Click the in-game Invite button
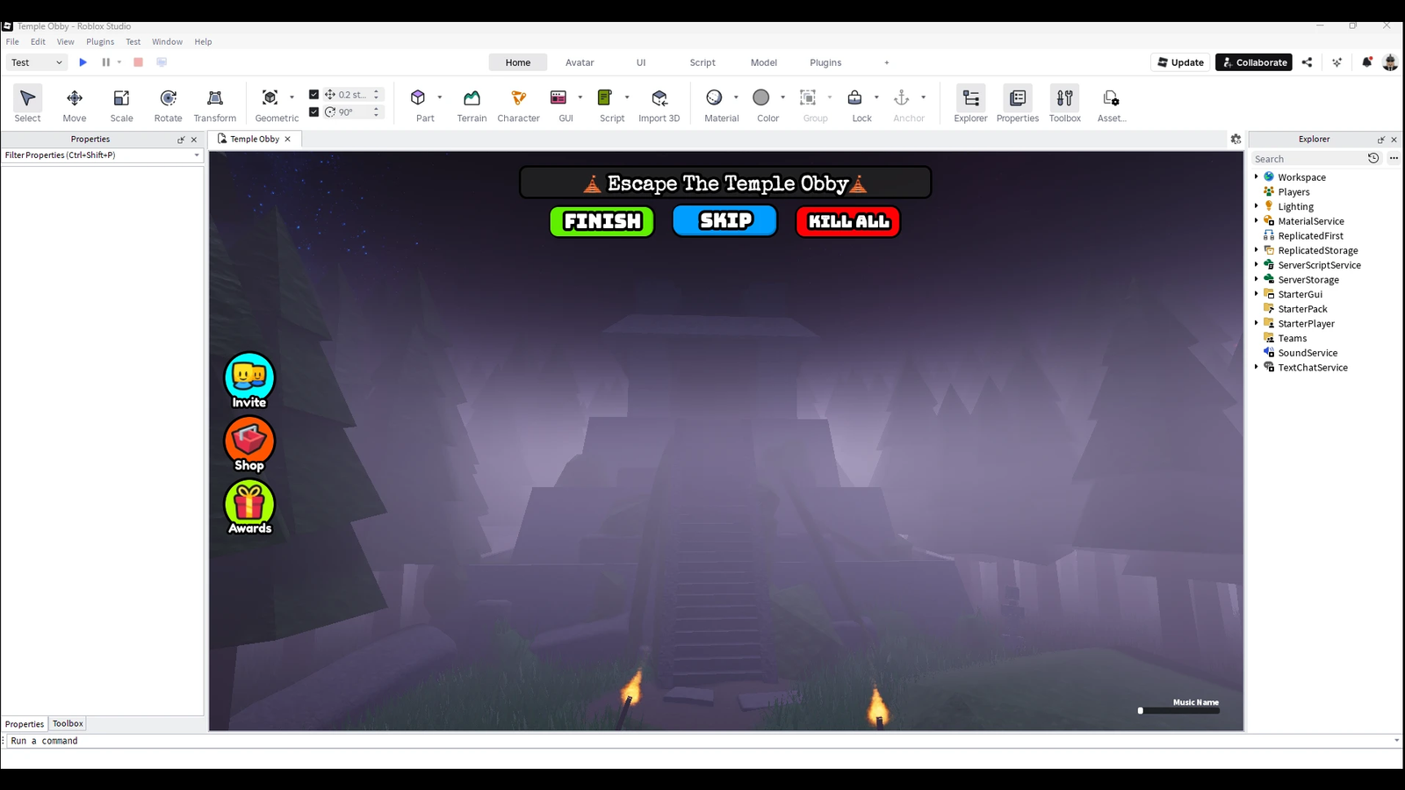This screenshot has width=1405, height=790. [x=249, y=381]
